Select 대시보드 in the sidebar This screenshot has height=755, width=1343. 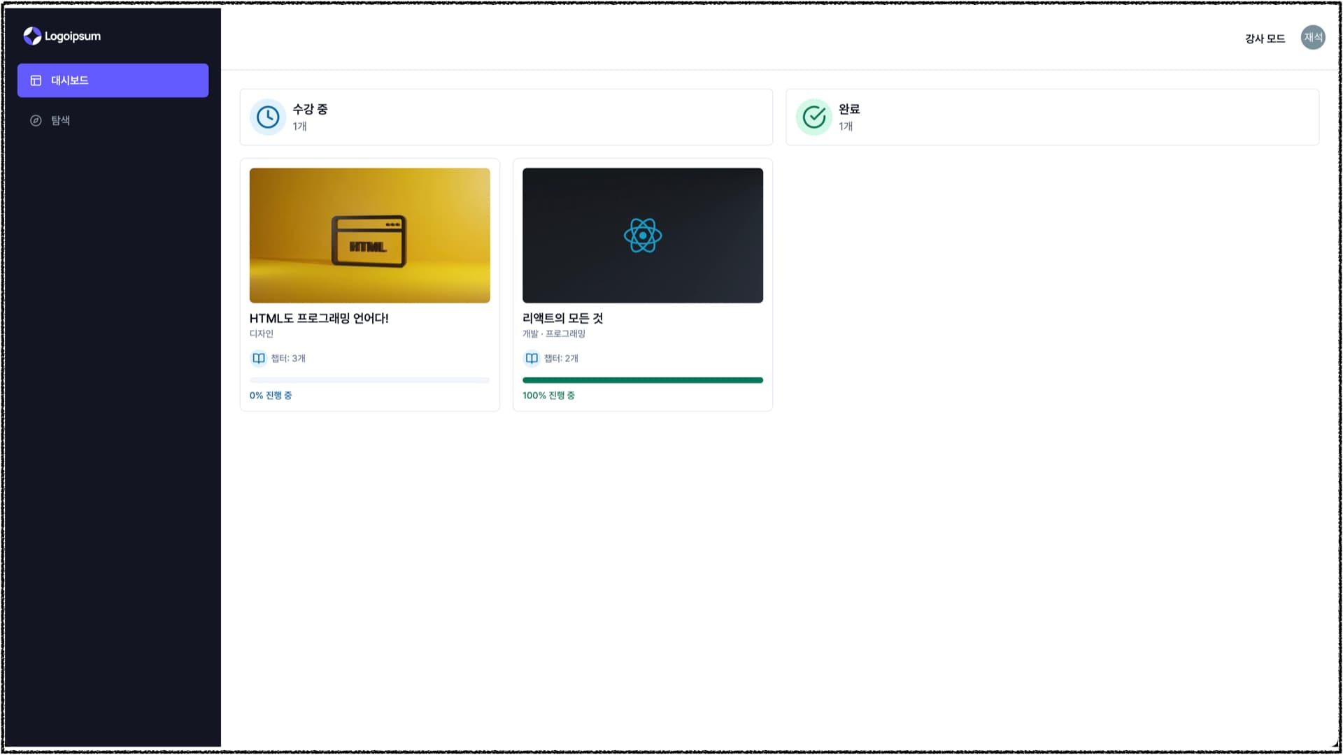[113, 80]
